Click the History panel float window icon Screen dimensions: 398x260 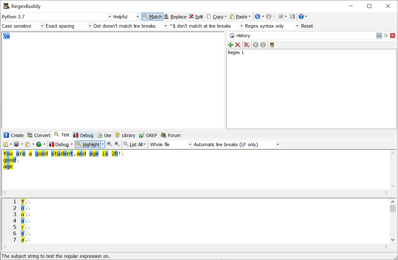pos(379,36)
